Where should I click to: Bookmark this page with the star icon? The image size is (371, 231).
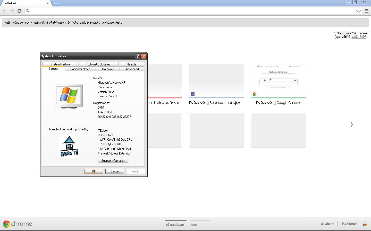[358, 11]
